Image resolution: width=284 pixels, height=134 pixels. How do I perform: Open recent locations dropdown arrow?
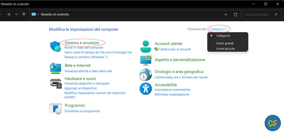tap(16, 14)
